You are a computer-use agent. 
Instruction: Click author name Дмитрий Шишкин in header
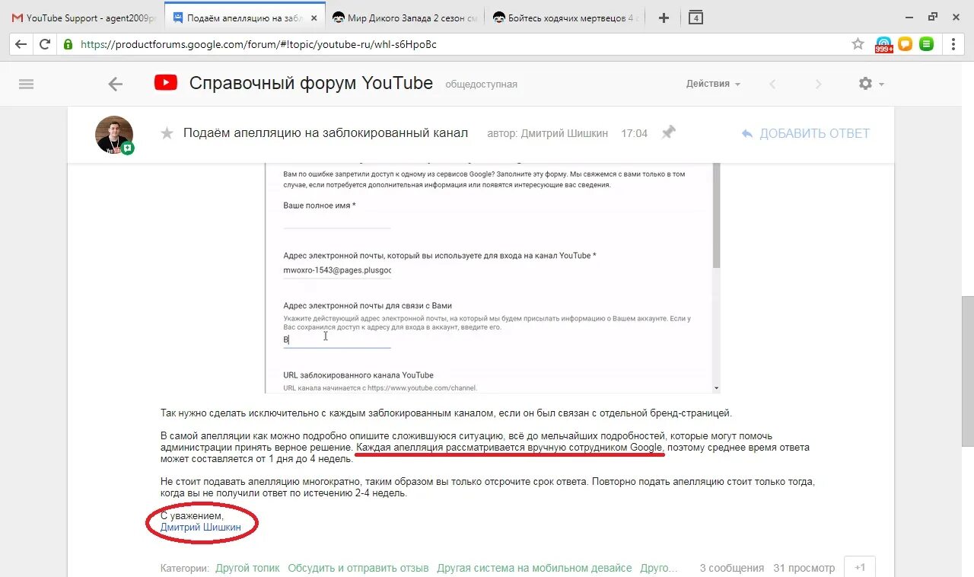[564, 133]
